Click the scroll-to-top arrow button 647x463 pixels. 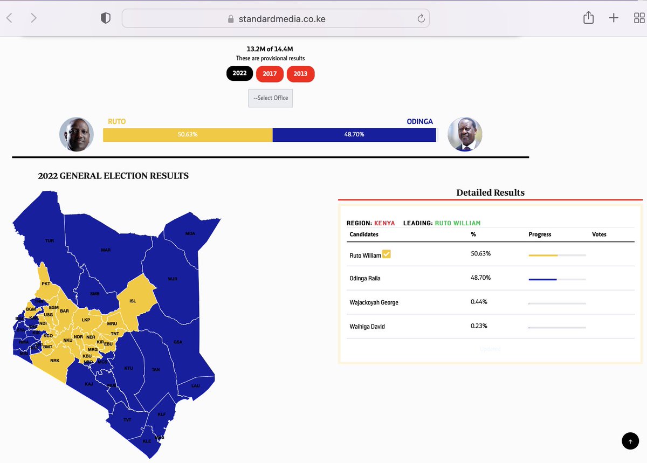tap(630, 441)
